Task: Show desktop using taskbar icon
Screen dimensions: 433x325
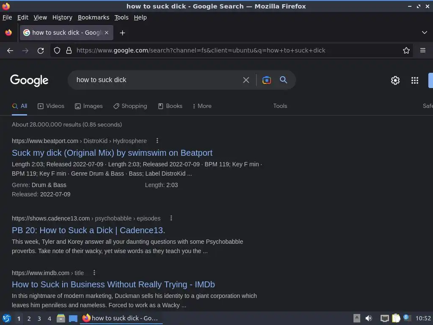Action: pyautogui.click(x=73, y=318)
